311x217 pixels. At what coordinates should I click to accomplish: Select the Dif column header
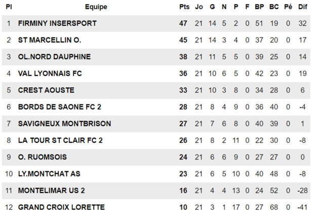[x=302, y=7]
